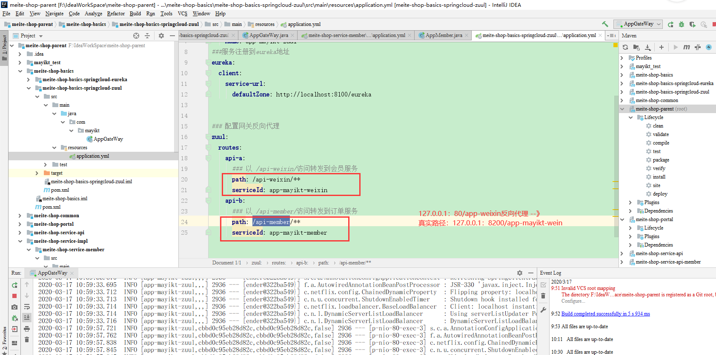Screen dimensions: 716x355
Task: Add a Maven project with the plus icon
Action: [x=662, y=47]
